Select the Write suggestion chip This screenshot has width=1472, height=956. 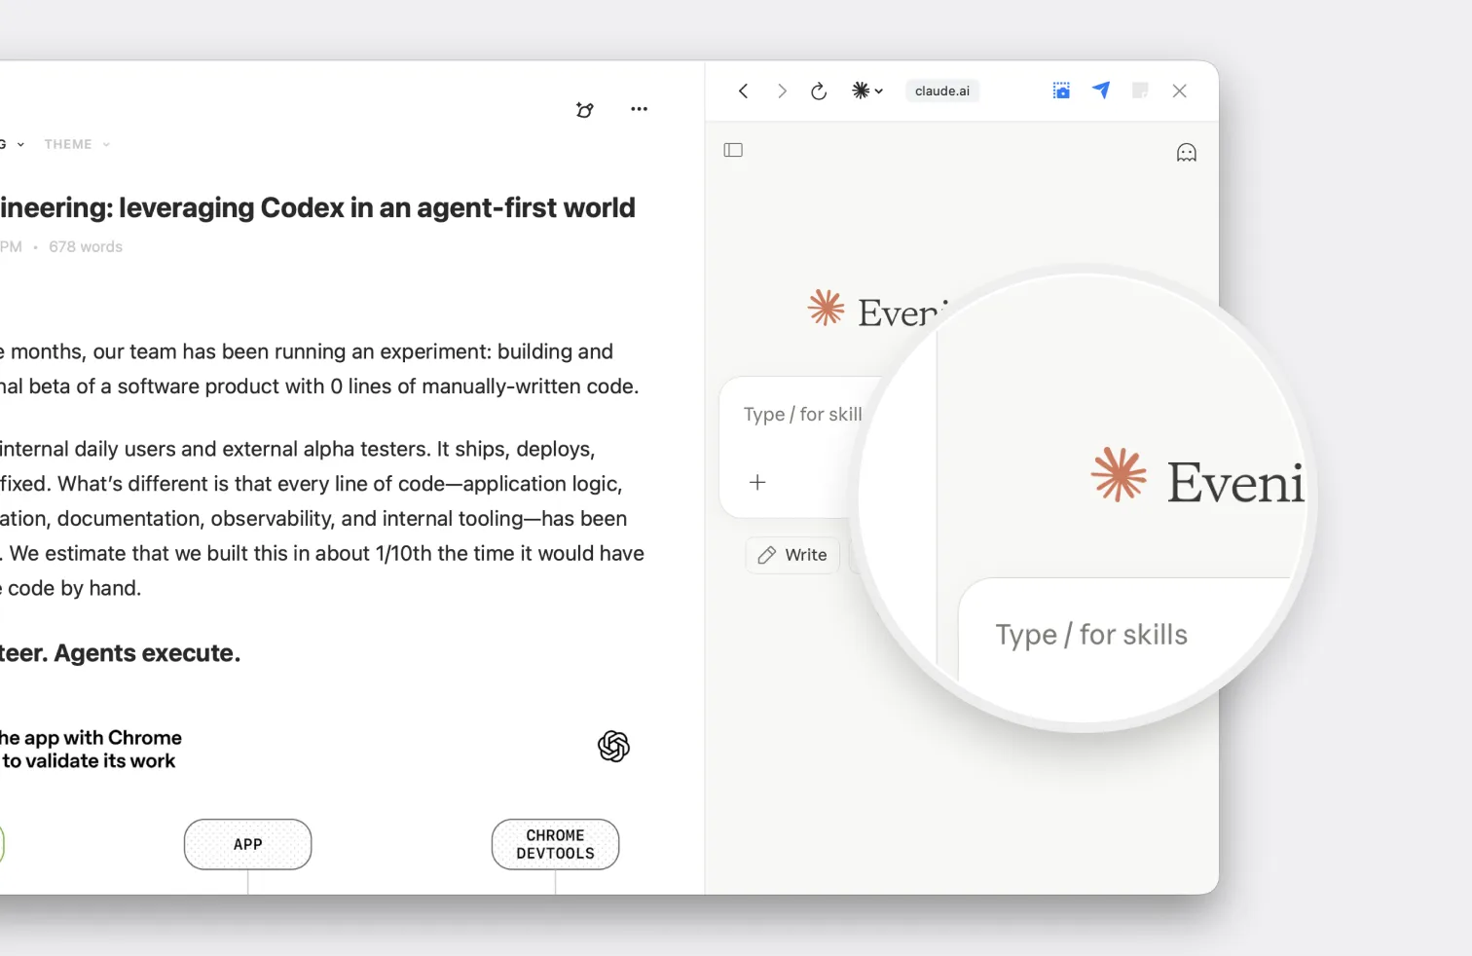click(792, 555)
